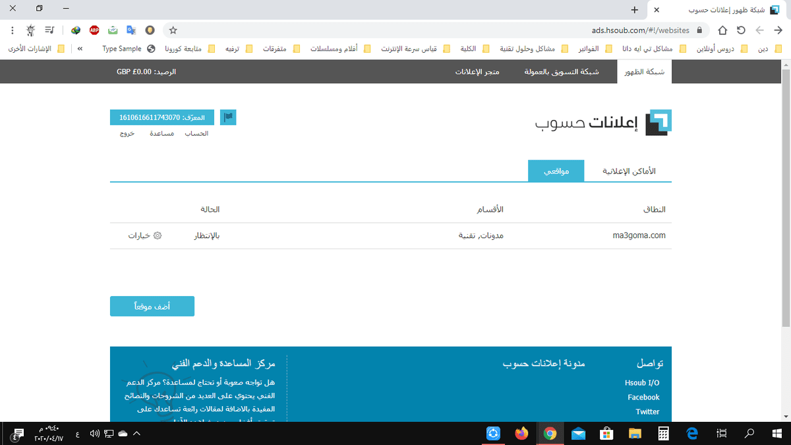Click the OneDrive cloud tray icon
The width and height of the screenshot is (791, 445).
(123, 433)
